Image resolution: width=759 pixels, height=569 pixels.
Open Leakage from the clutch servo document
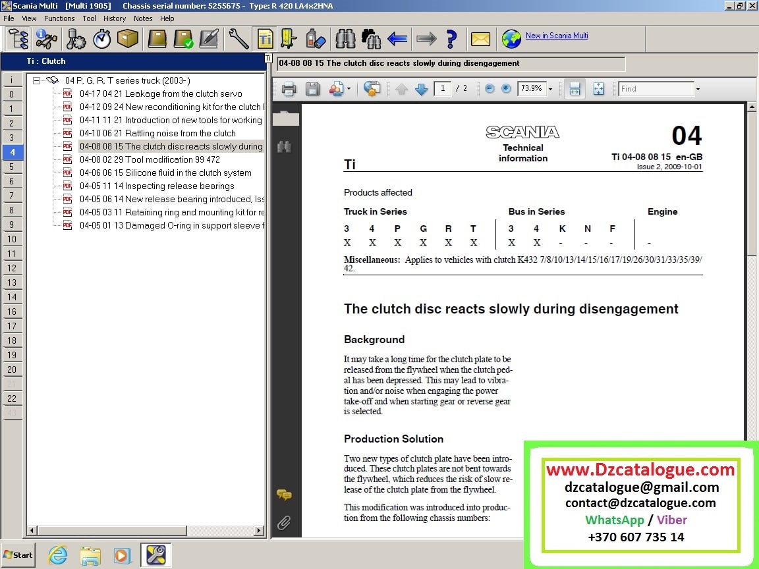coord(161,94)
